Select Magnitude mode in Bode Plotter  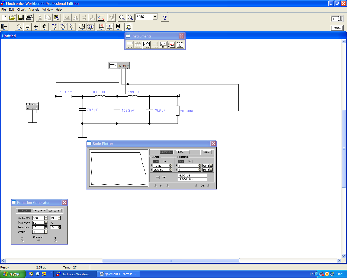[x=166, y=152]
